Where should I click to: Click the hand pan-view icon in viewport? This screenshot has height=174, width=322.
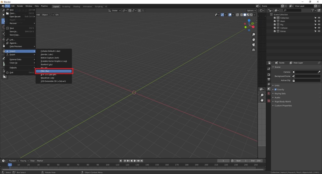click(253, 40)
